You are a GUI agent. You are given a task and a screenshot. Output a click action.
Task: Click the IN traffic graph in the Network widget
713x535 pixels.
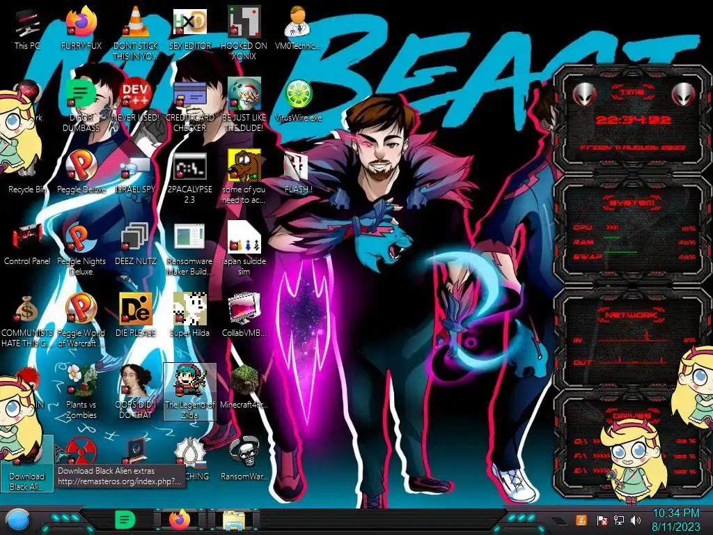pyautogui.click(x=633, y=336)
